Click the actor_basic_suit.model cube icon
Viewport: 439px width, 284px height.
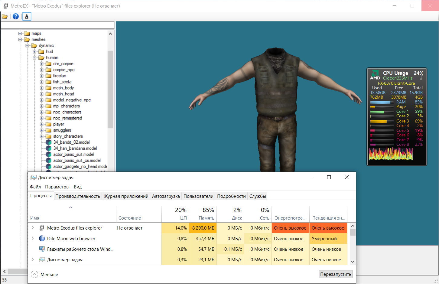49,154
